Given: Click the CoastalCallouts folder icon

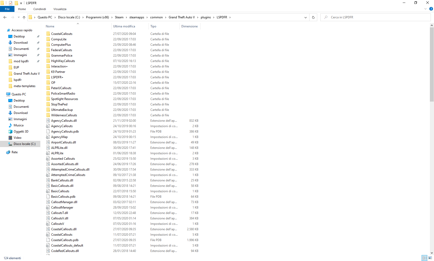Looking at the screenshot, I should click(48, 34).
